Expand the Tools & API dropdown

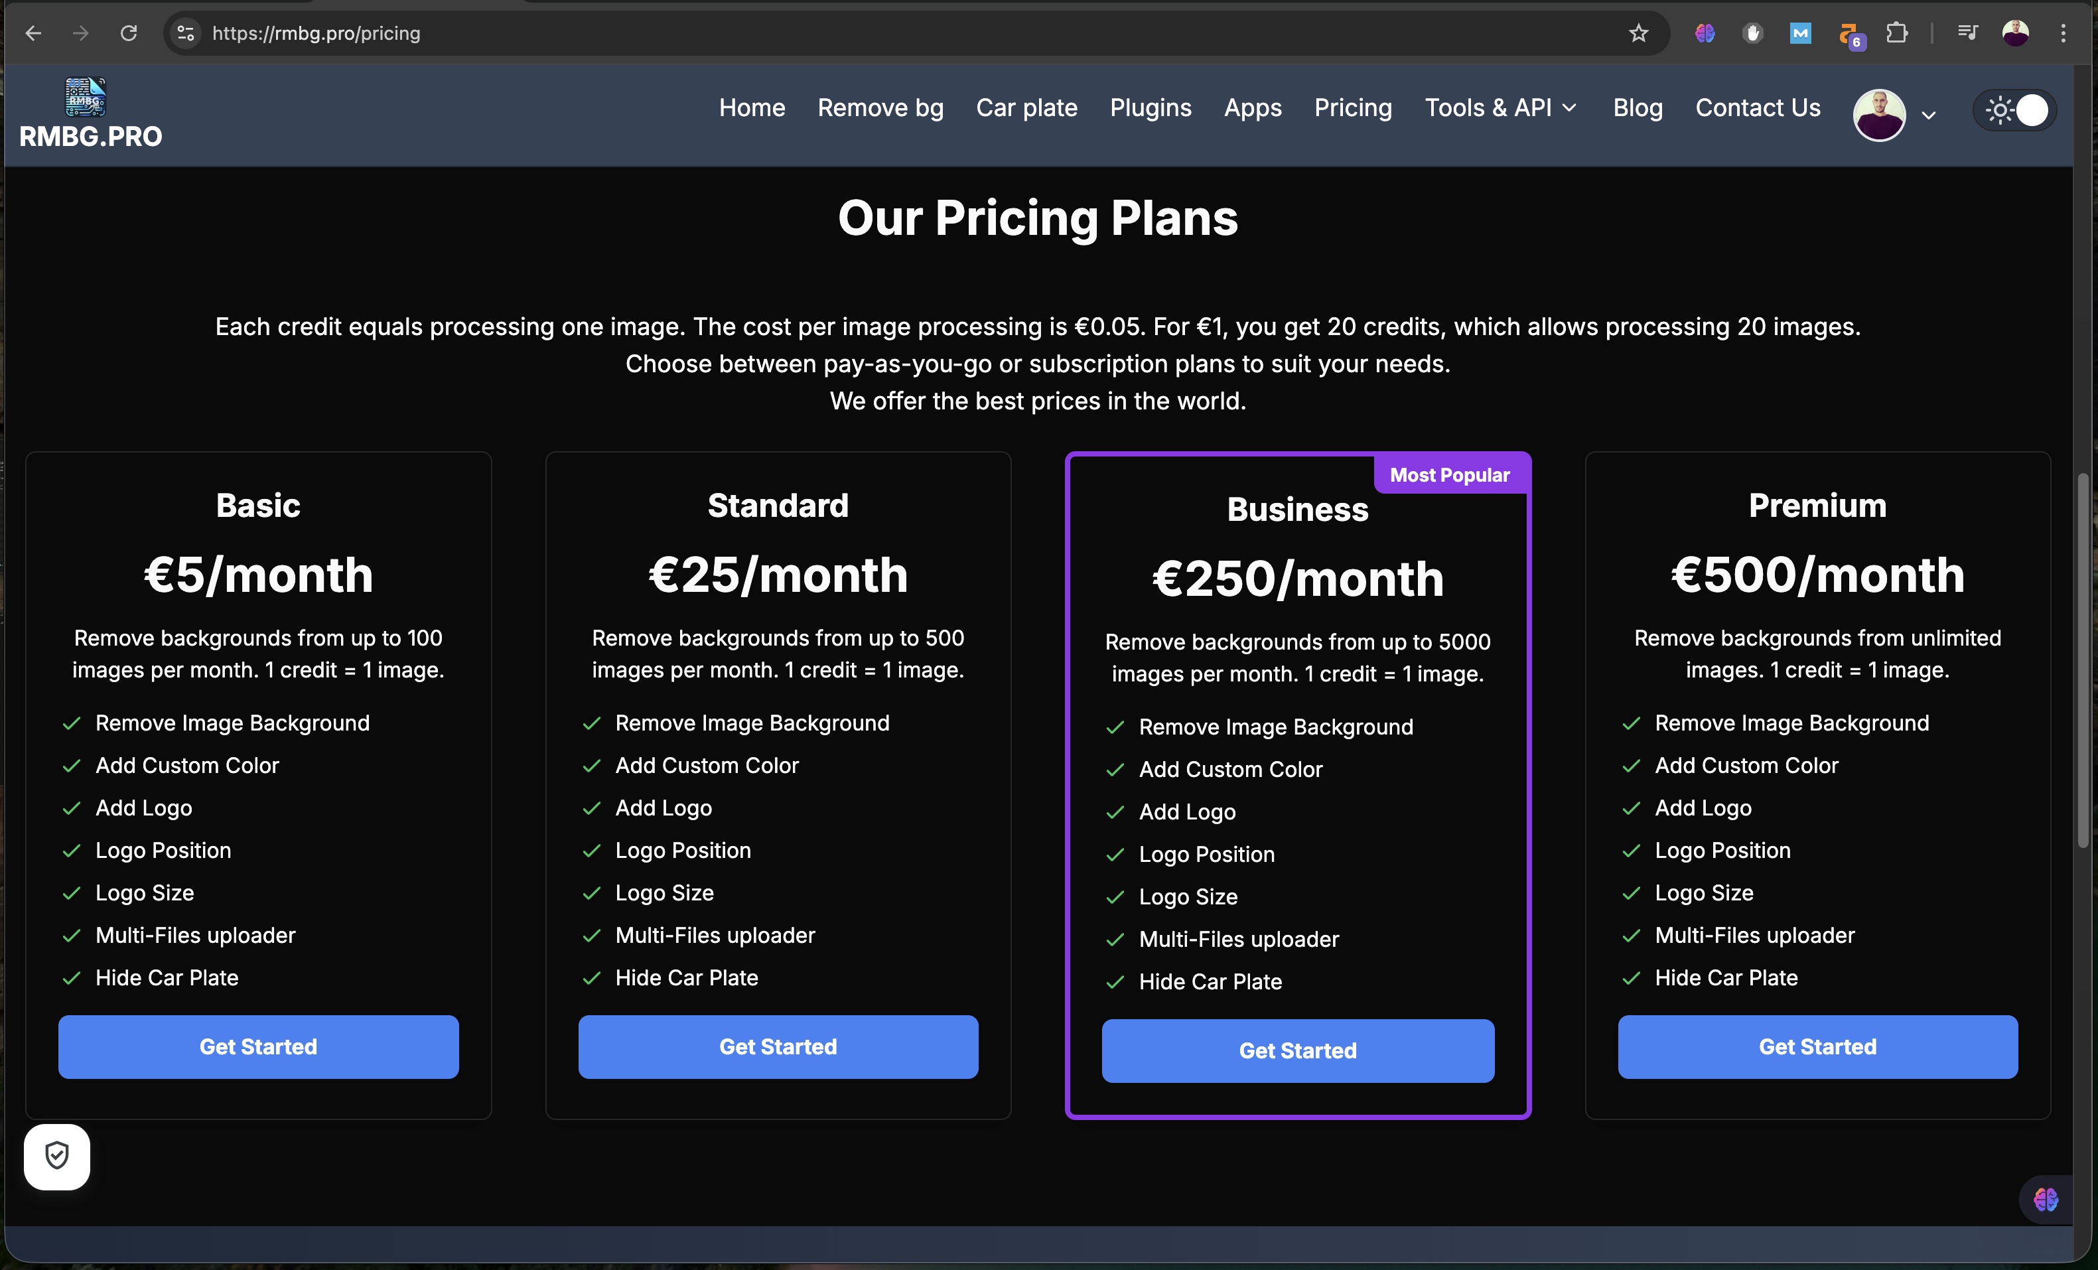(1501, 107)
